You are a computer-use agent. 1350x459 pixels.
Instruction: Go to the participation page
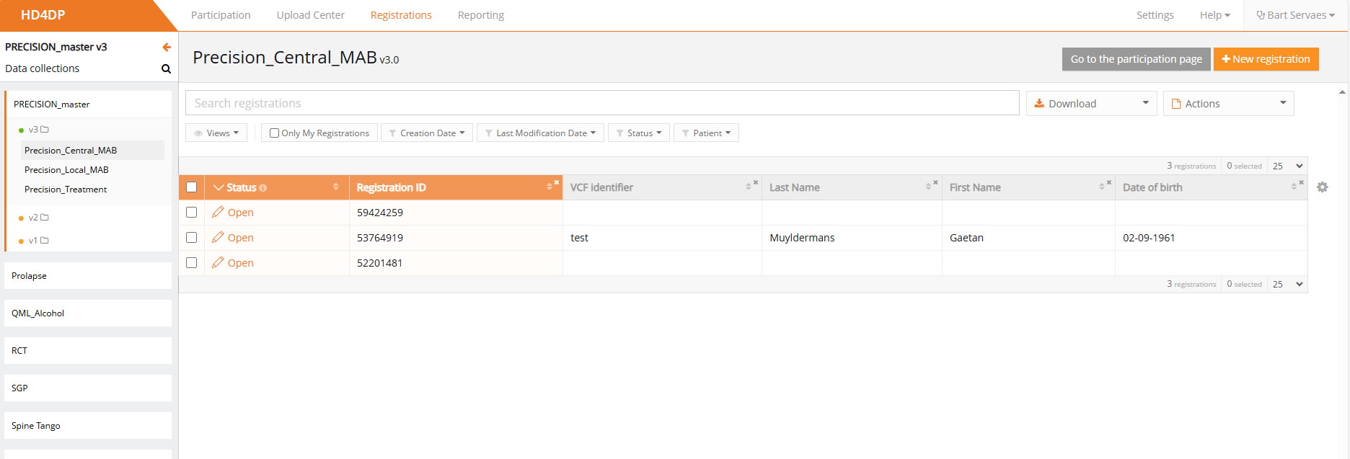click(x=1136, y=59)
